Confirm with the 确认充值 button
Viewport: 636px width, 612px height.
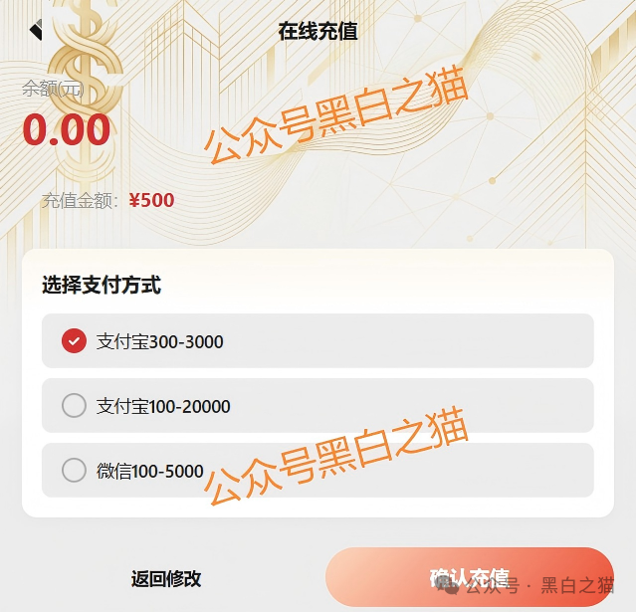pyautogui.click(x=469, y=577)
